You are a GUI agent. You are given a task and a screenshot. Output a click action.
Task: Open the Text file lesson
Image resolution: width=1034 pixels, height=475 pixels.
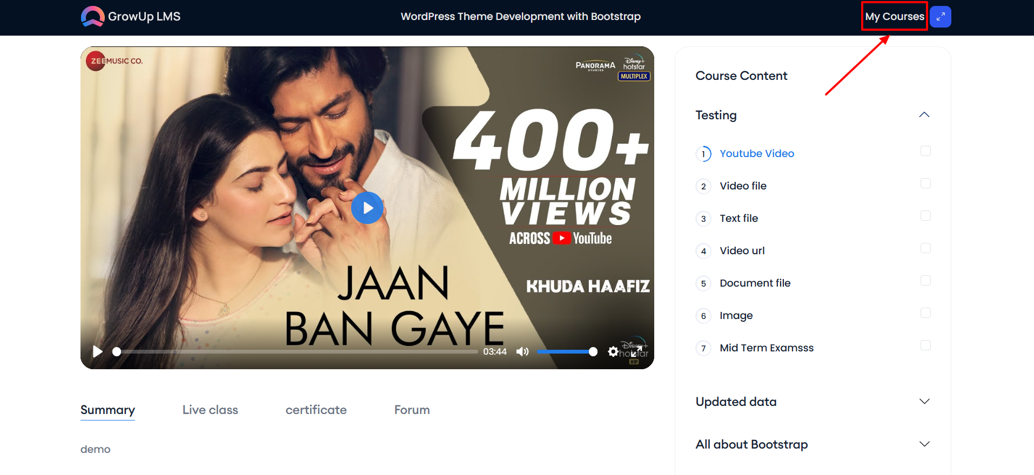point(738,218)
